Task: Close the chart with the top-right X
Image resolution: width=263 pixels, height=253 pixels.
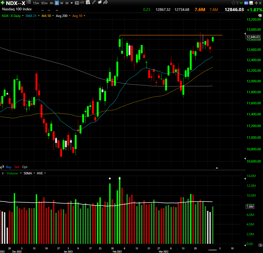Action: pos(260,3)
